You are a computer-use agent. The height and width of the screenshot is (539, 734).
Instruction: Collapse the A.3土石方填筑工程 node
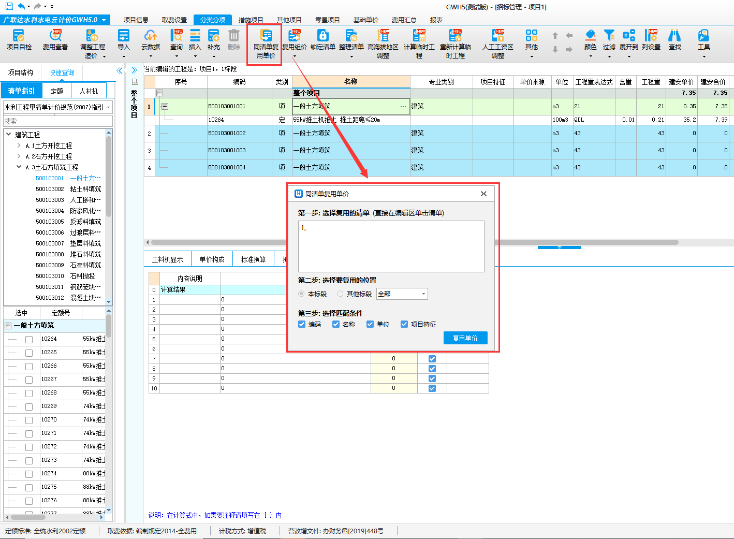tap(19, 167)
